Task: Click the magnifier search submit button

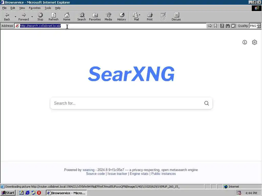Action: (x=206, y=103)
